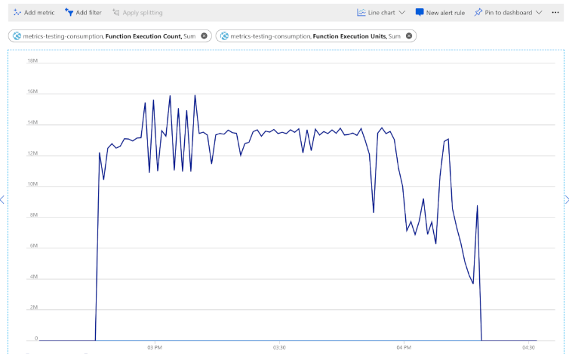Click the 03 PM time axis label
569x354 pixels.
pyautogui.click(x=155, y=347)
